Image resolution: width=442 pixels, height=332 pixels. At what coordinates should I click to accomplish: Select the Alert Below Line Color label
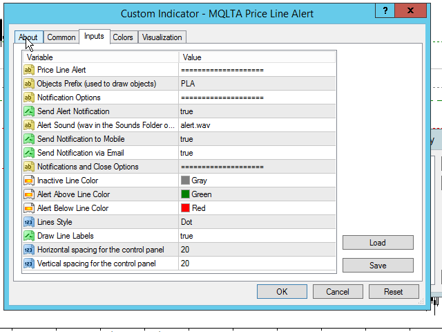(x=73, y=208)
